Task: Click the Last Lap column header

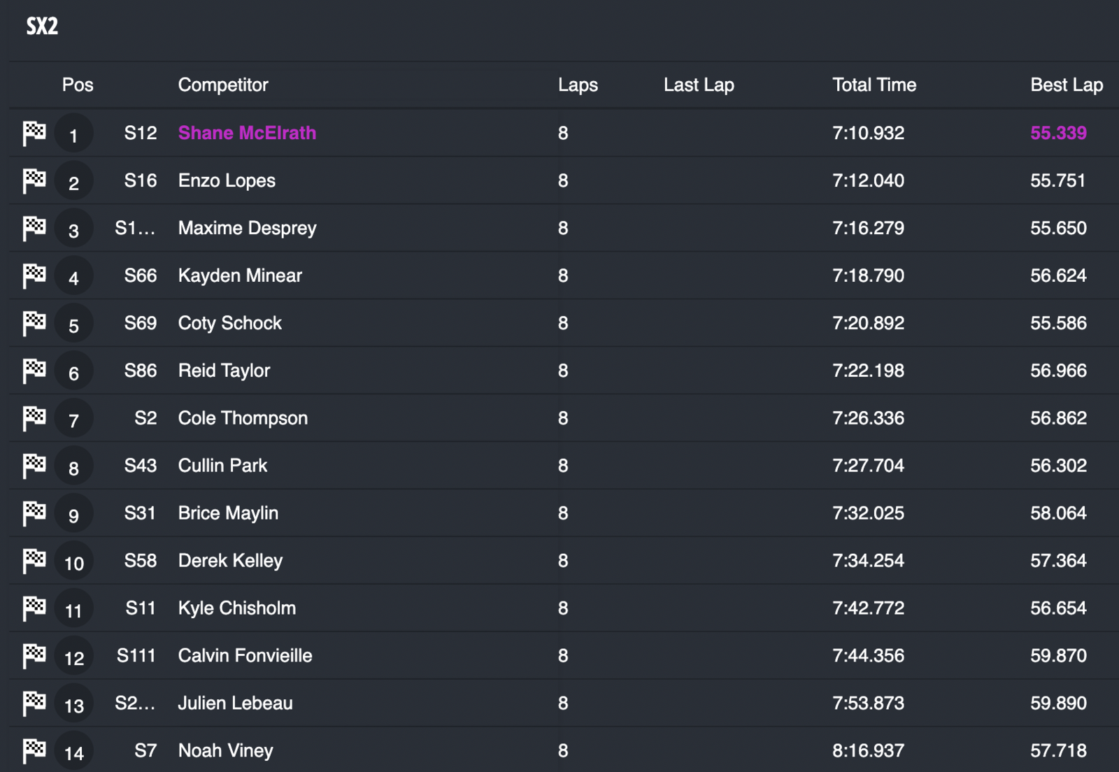Action: 698,85
